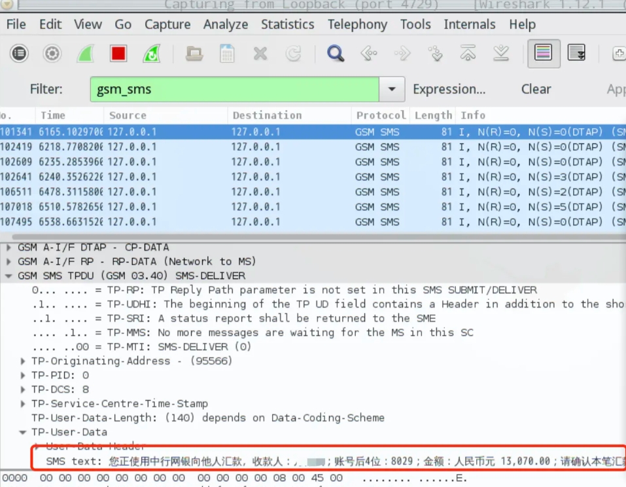The image size is (626, 487).
Task: Save the capture file icon
Action: coord(227,53)
